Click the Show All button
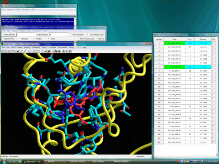219x164 pixels. (x=101, y=39)
